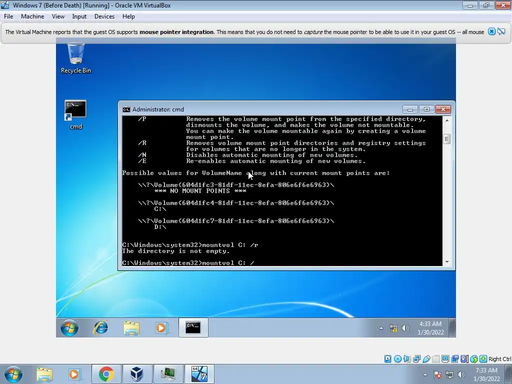Viewport: 512px width, 384px height.
Task: Open the VirtualBox File menu
Action: 8,16
